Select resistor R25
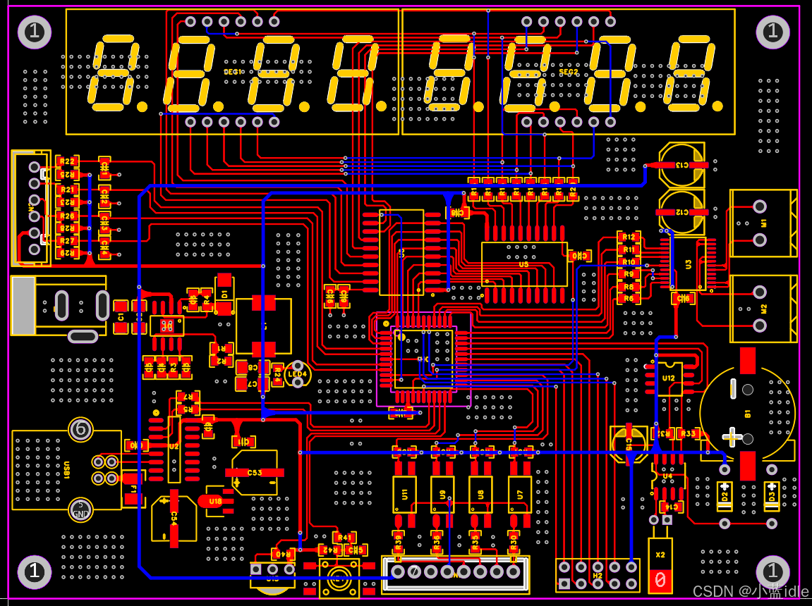Image resolution: width=812 pixels, height=606 pixels. (67, 174)
